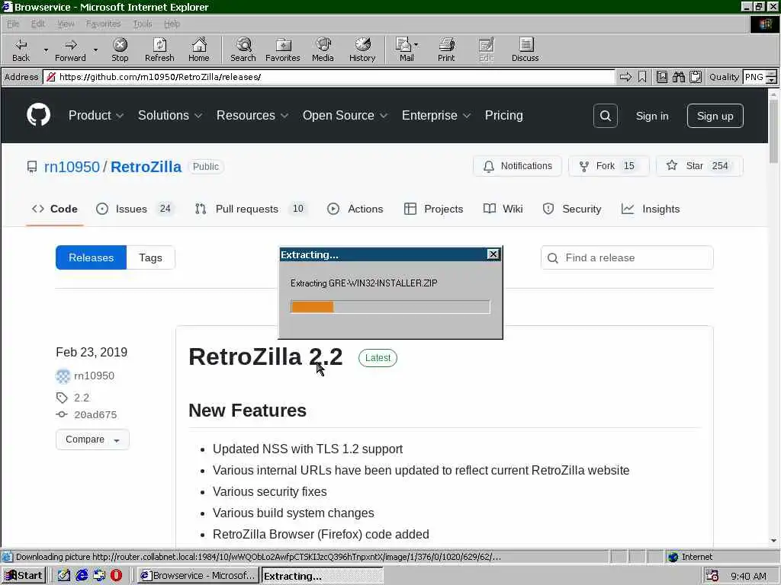Open the Favorites menu in menu bar

pos(103,24)
